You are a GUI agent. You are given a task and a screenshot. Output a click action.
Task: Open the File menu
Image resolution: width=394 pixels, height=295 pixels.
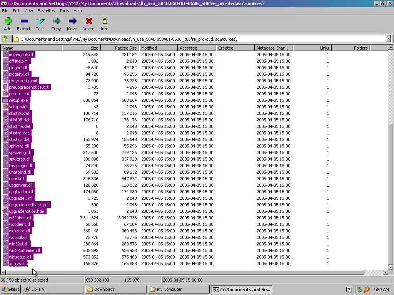5,11
